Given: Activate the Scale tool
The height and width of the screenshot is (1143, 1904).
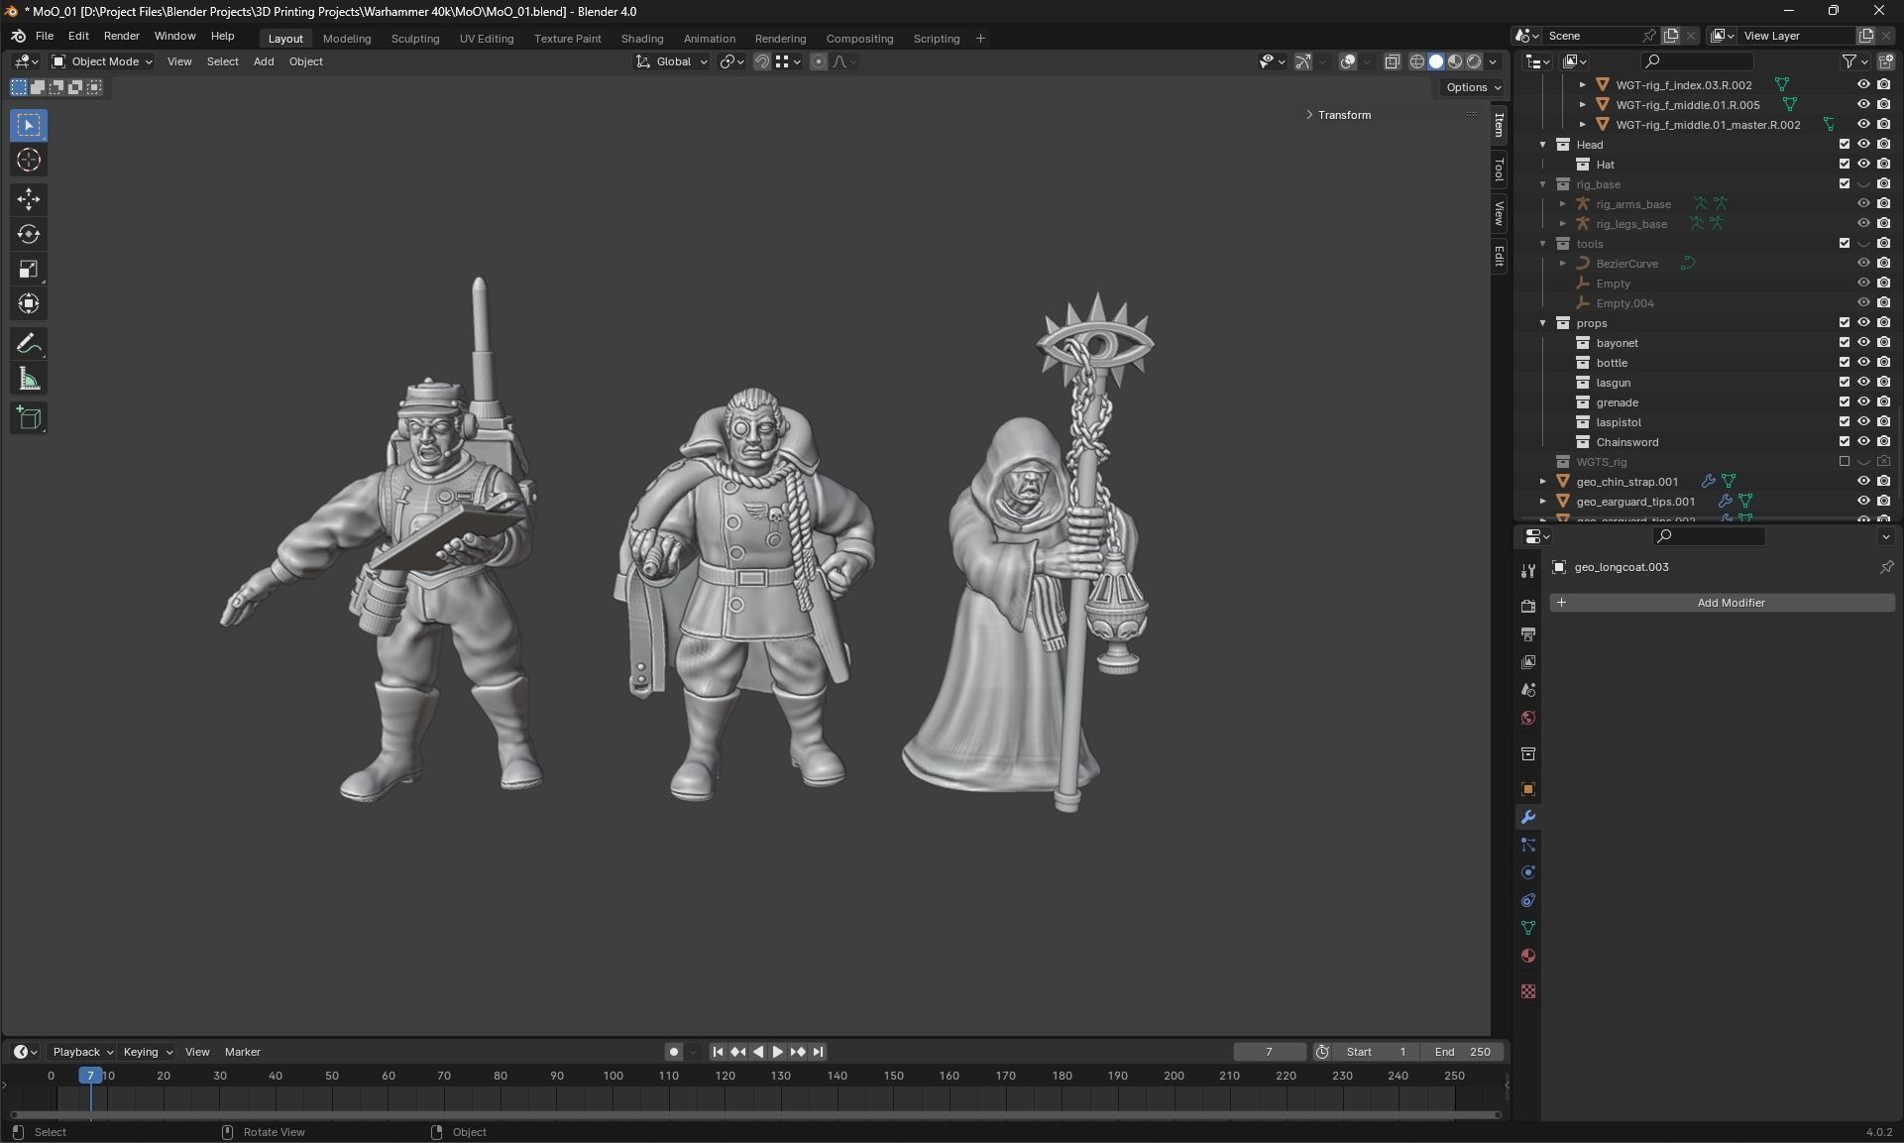Looking at the screenshot, I should [x=28, y=269].
